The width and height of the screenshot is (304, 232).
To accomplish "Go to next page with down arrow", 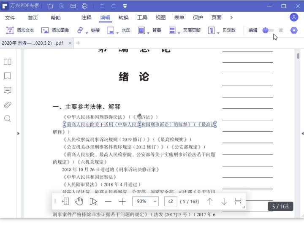I will coord(224,201).
